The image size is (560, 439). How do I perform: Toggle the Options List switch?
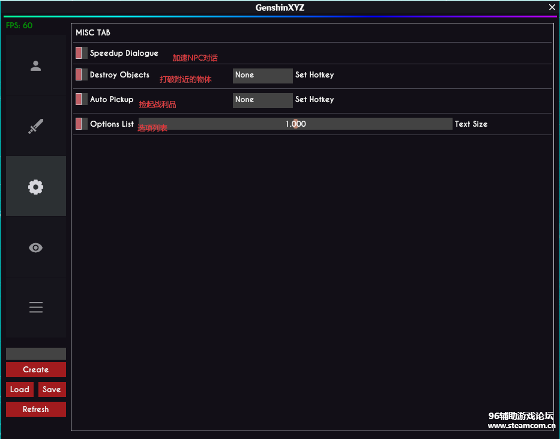(x=82, y=124)
